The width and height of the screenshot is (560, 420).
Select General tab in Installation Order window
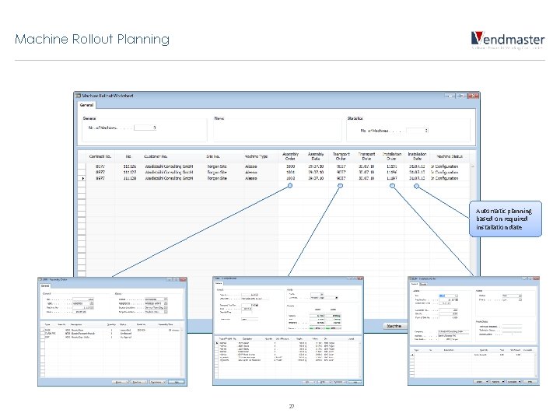(415, 284)
